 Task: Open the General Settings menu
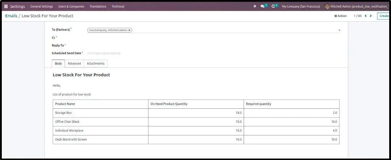point(42,7)
